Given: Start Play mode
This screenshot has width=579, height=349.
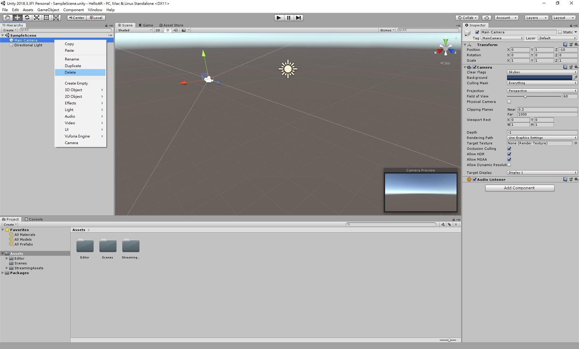Looking at the screenshot, I should coord(279,18).
